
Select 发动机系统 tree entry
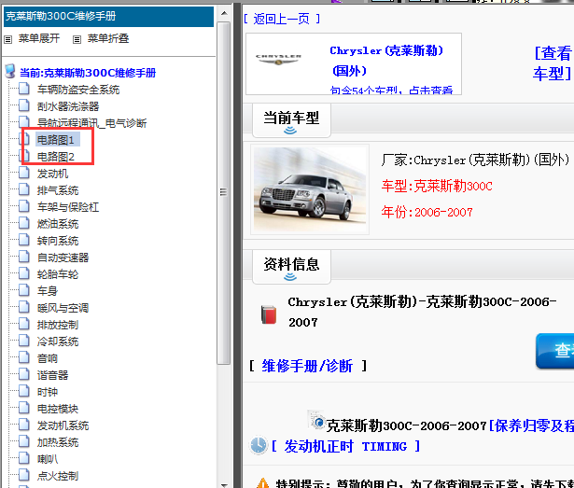[63, 425]
